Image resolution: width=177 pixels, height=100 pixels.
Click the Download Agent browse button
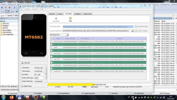click(141, 26)
